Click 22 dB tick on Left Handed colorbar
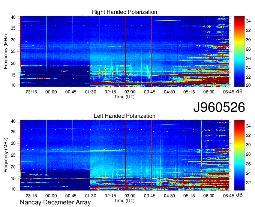Image resolution: width=255 pixels, height=207 pixels. (x=248, y=183)
